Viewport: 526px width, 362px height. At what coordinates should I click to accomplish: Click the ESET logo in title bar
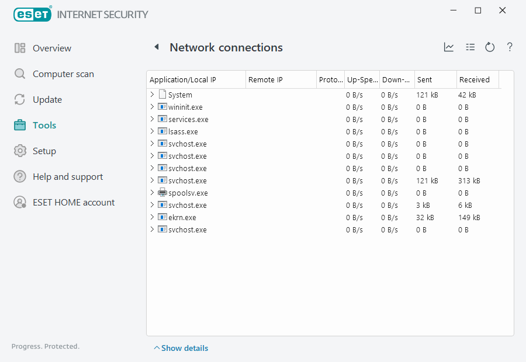[x=33, y=14]
